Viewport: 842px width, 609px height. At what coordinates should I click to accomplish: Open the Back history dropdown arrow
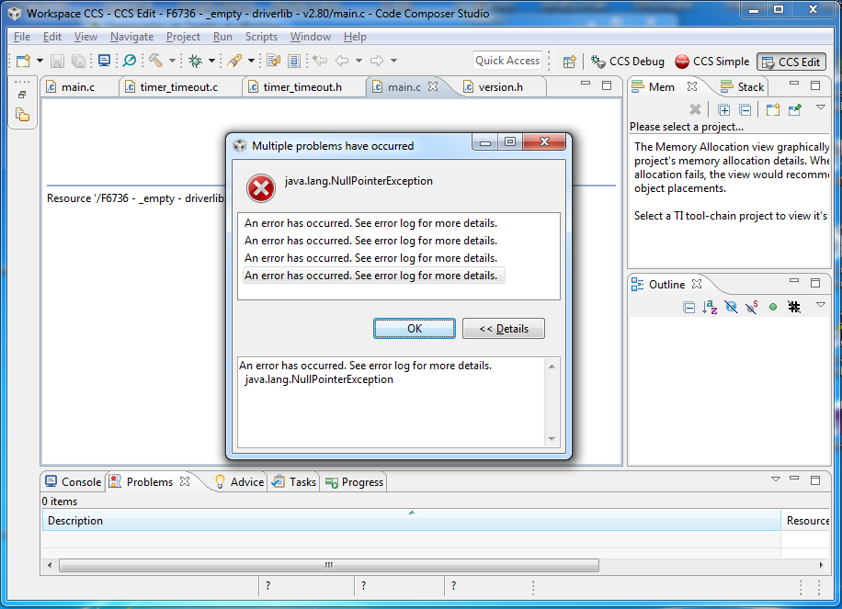358,61
